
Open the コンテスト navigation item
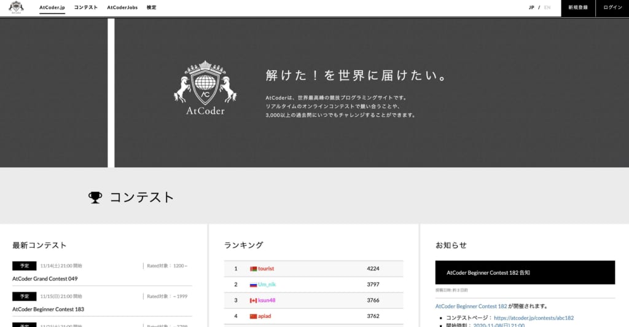(86, 7)
